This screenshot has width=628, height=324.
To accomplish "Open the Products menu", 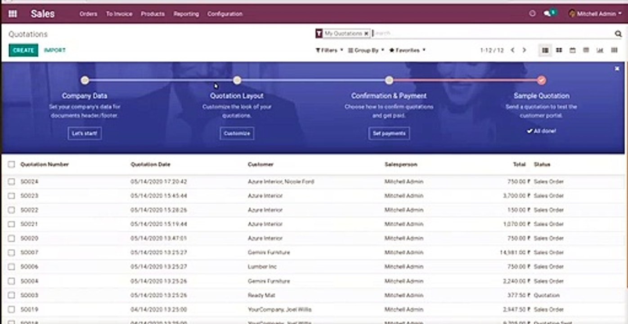I will pos(153,14).
